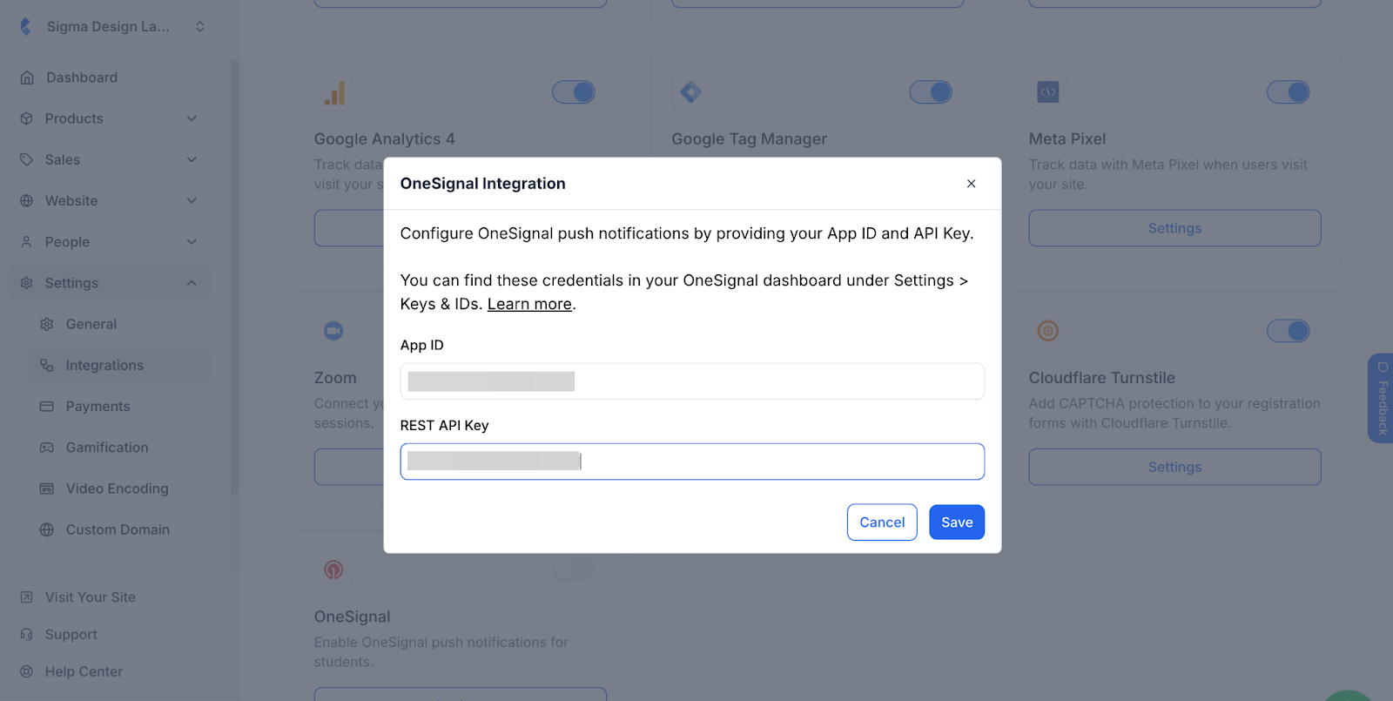
Task: Close the OneSignal Integration dialog
Action: click(x=971, y=184)
